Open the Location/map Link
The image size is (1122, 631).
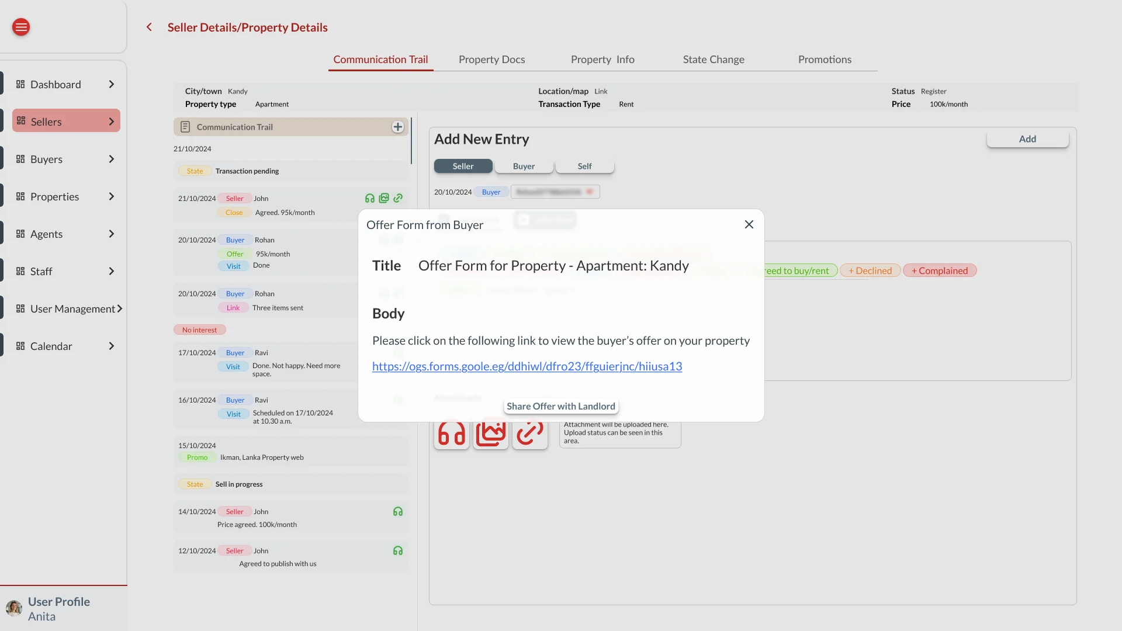601,91
